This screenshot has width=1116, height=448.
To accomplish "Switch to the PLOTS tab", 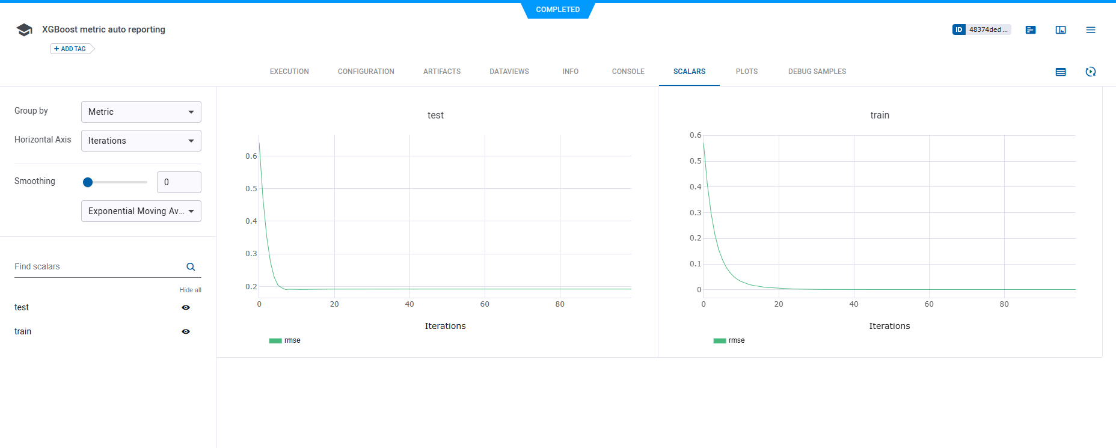I will point(746,72).
